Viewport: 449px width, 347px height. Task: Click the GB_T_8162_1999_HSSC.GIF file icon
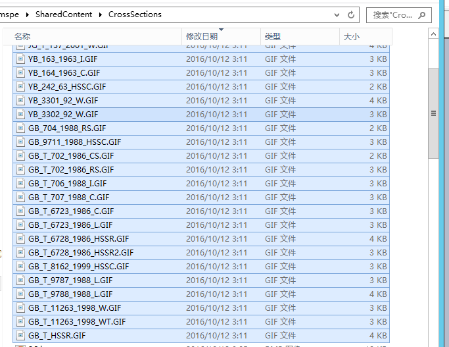click(20, 267)
